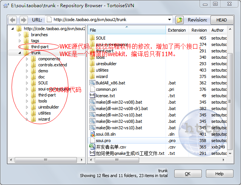
Task: Select the components folder icon in tree
Action: [x=34, y=59]
